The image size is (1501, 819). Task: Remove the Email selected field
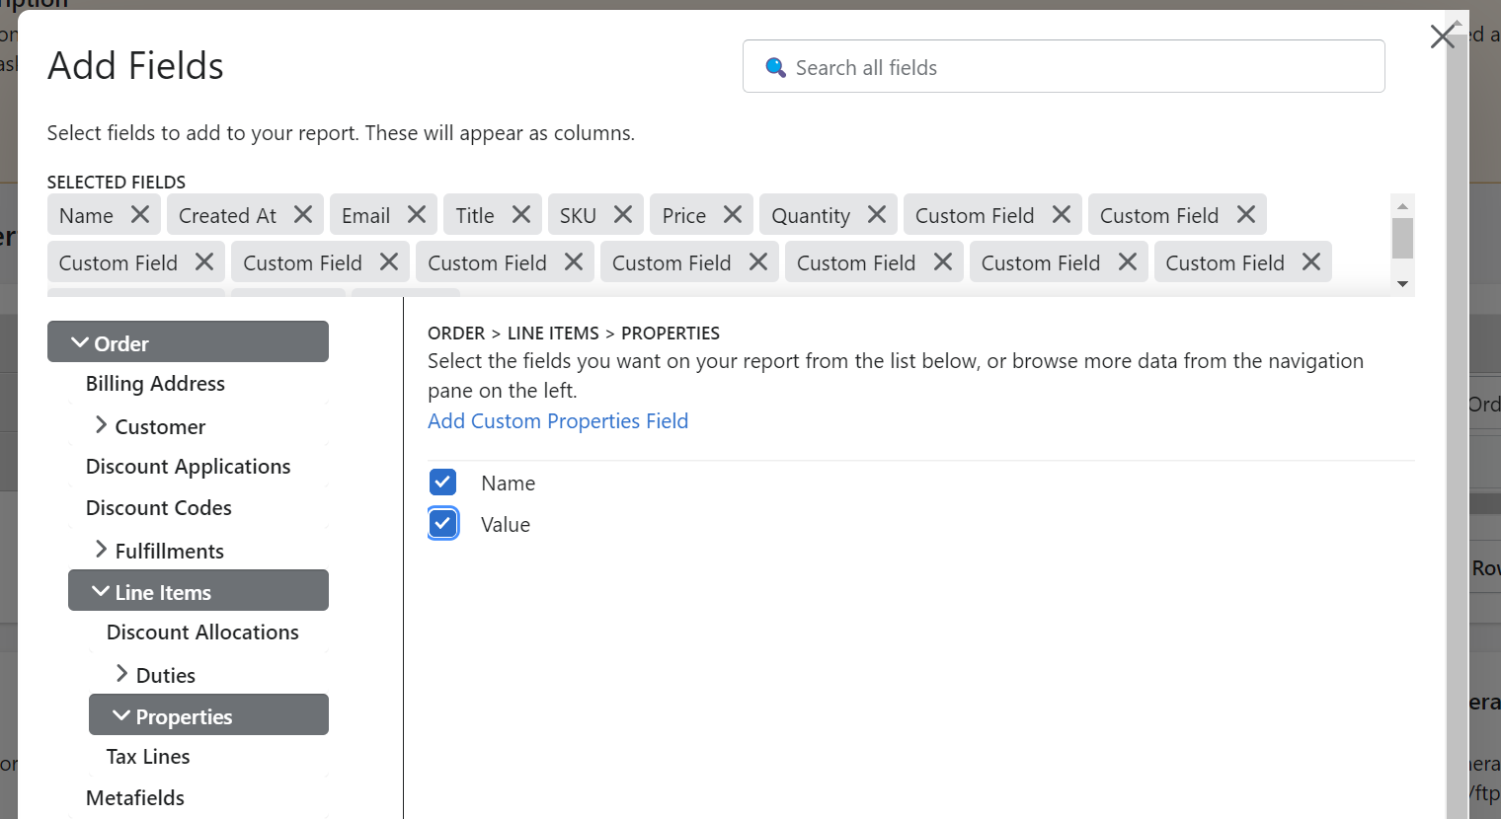coord(417,214)
